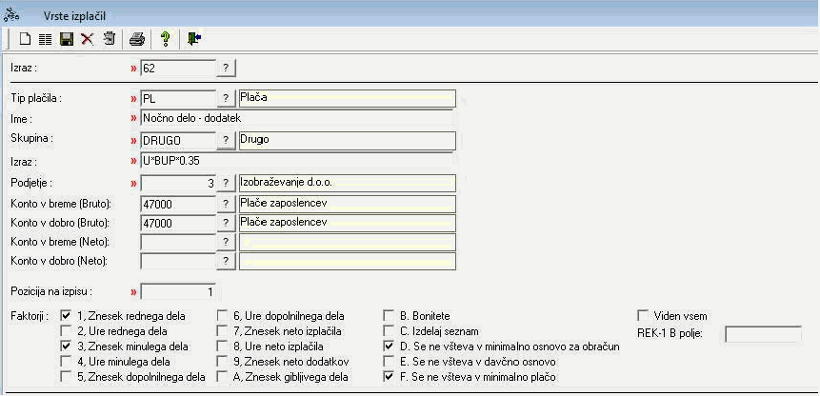Viewport: 820px width, 396px height.
Task: Check '9, Znesek neto dodatkov'
Action: click(x=222, y=361)
